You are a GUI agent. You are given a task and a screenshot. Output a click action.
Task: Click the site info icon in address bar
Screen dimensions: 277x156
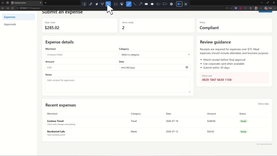17,8
